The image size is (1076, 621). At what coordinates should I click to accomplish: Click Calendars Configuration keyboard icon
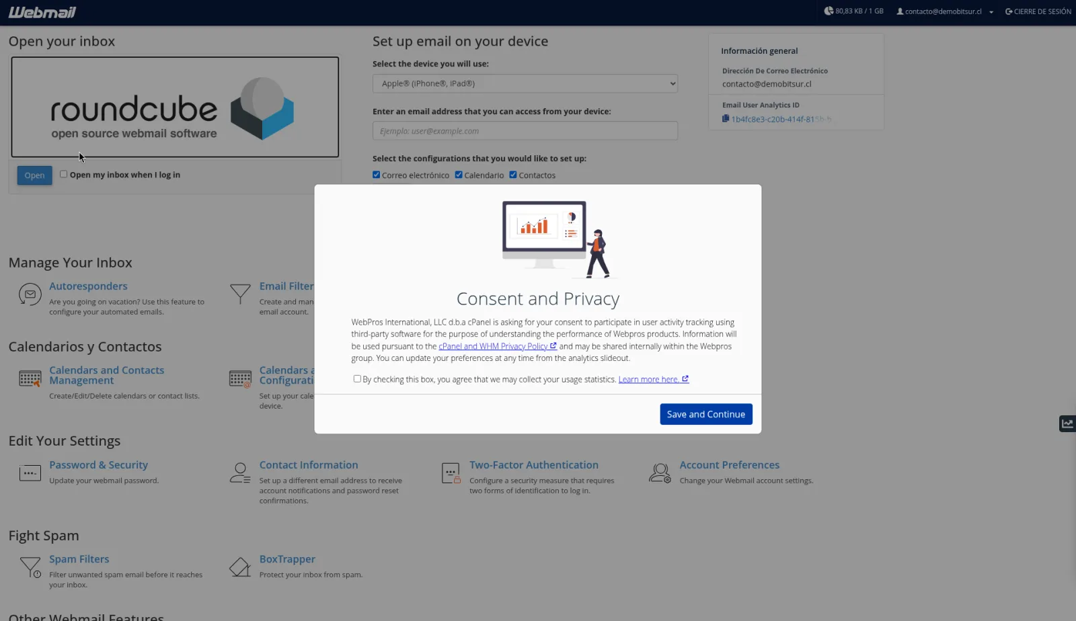[240, 379]
